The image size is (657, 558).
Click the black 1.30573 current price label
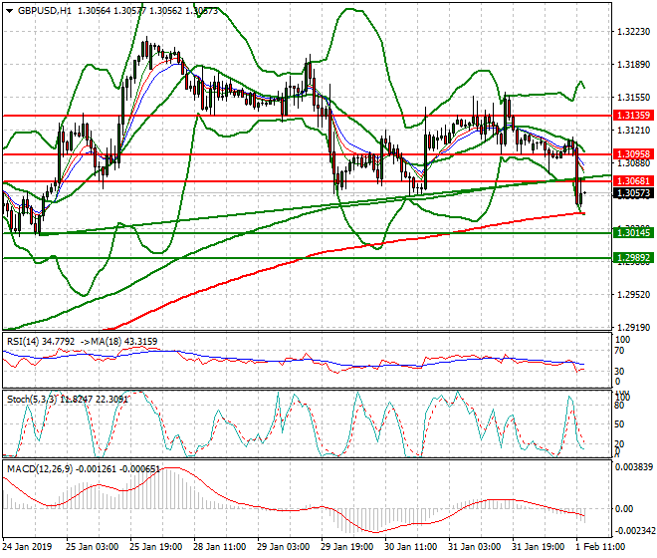coord(634,193)
